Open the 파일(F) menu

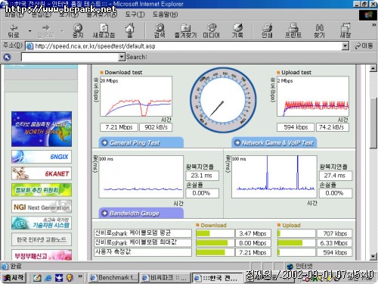(14, 14)
